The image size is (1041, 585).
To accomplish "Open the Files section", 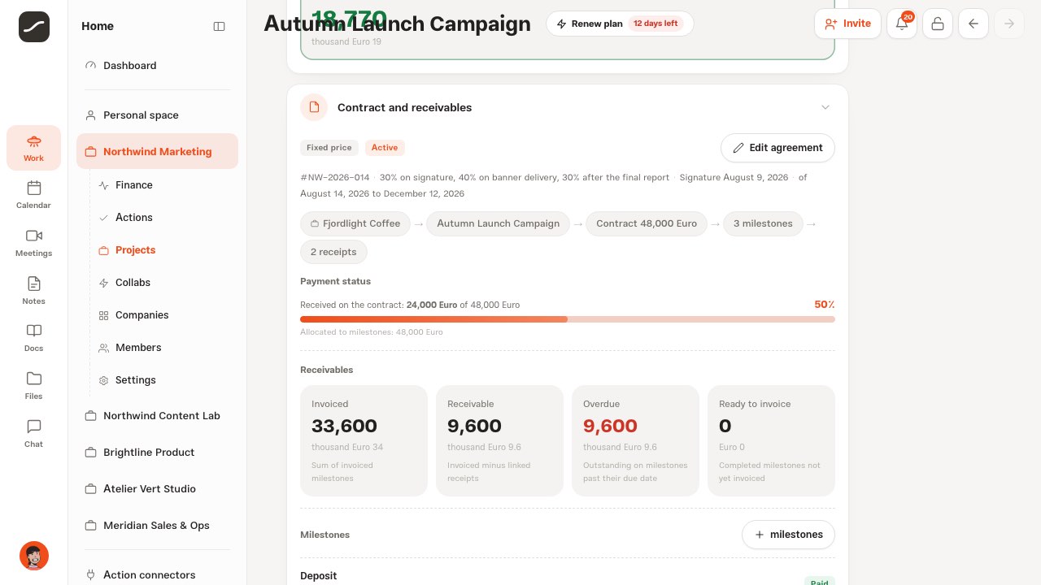I will tap(33, 386).
